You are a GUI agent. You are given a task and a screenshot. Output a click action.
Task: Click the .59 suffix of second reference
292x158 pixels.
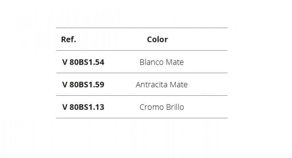(x=99, y=85)
